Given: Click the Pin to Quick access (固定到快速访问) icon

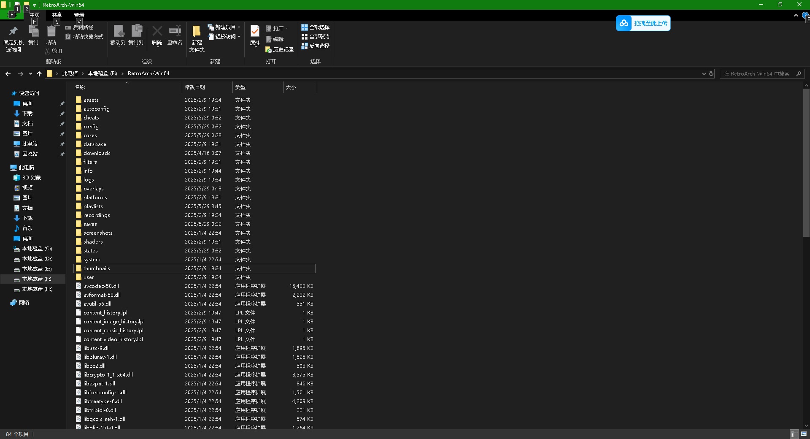Looking at the screenshot, I should [x=13, y=31].
